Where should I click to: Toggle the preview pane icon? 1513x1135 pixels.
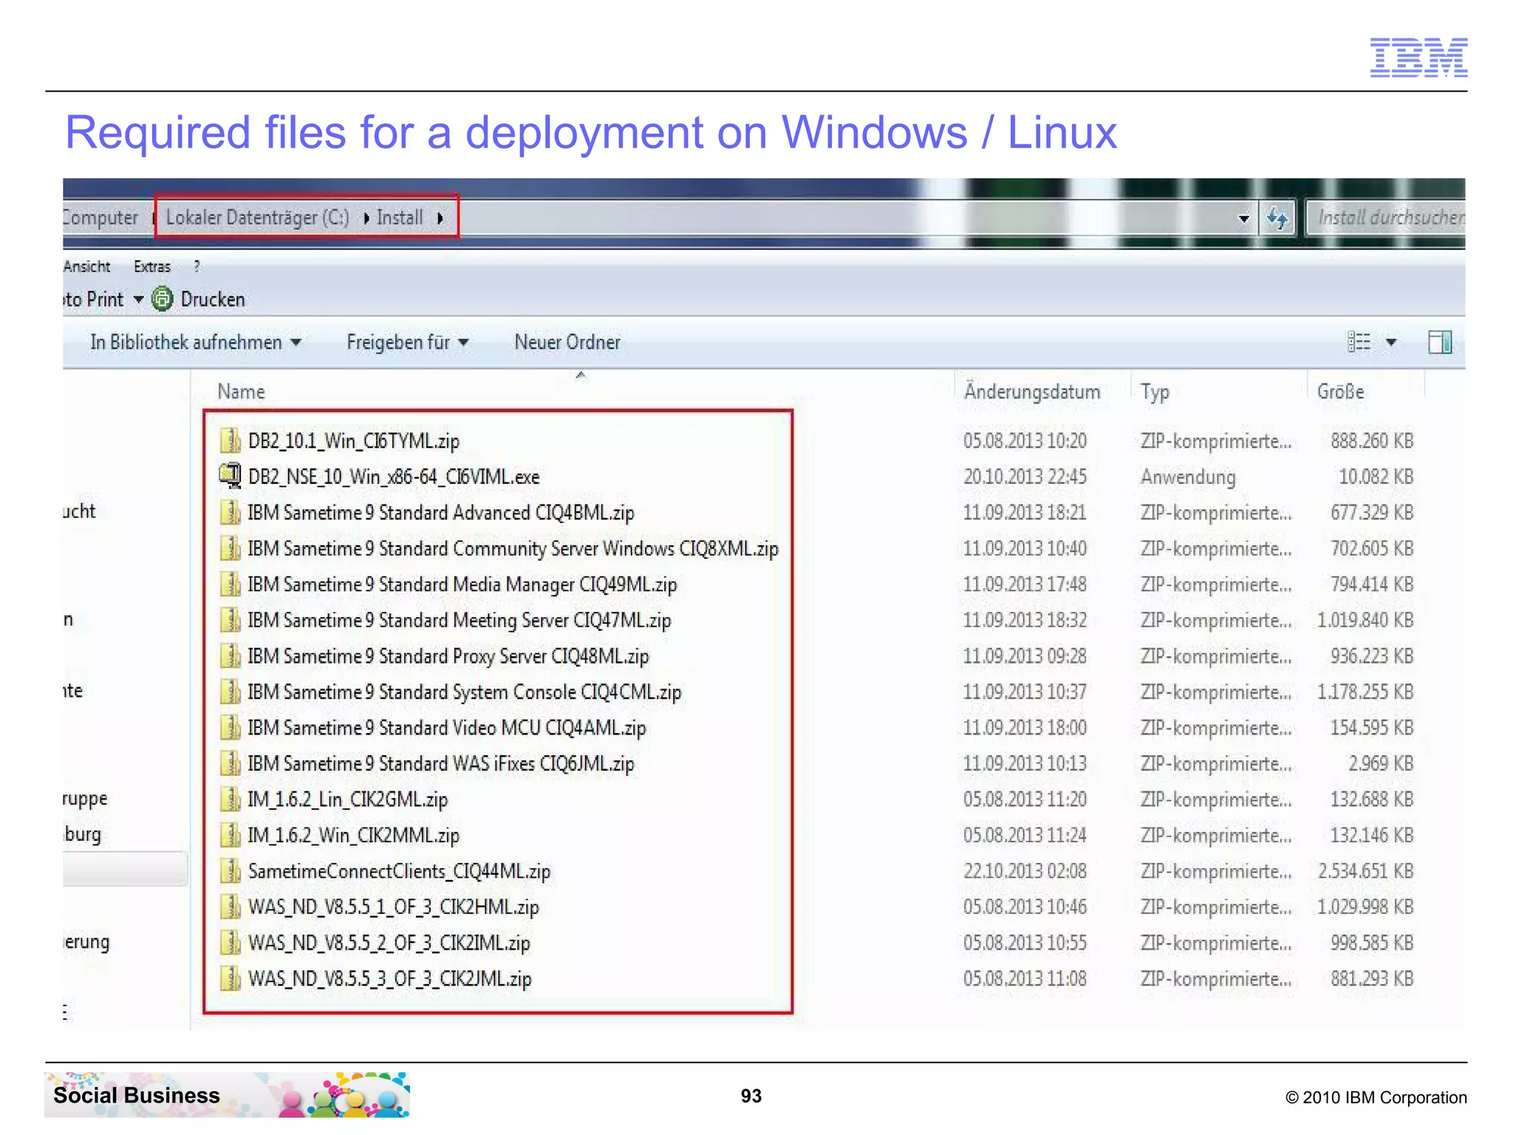click(x=1440, y=342)
